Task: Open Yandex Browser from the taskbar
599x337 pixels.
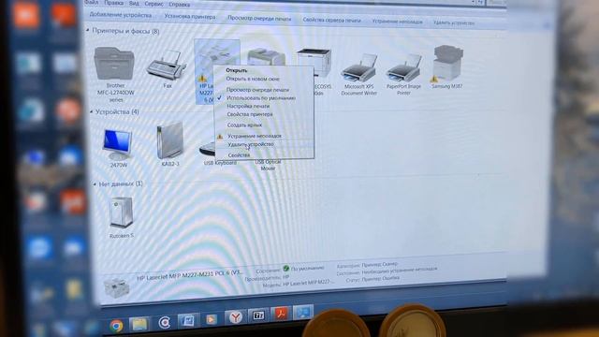Action: coord(236,317)
